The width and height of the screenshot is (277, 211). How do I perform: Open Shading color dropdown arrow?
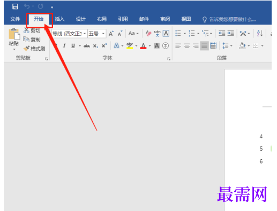click(x=249, y=46)
